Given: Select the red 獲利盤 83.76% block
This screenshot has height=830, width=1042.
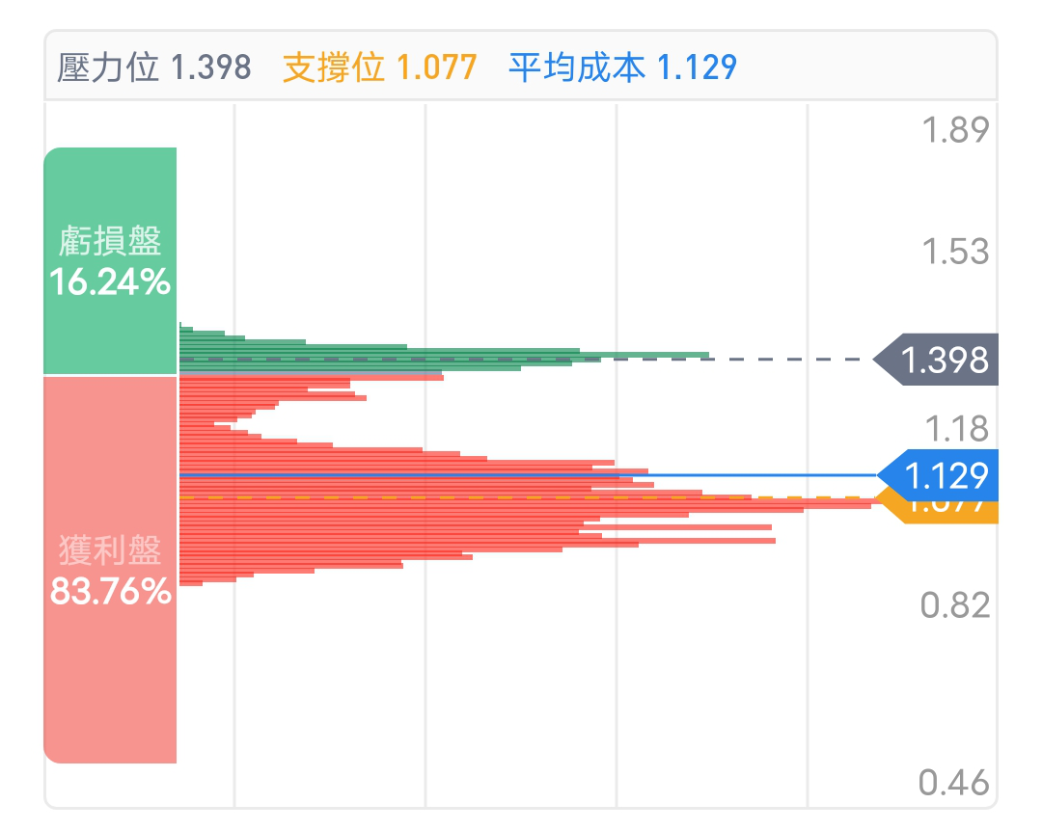Looking at the screenshot, I should click(110, 570).
